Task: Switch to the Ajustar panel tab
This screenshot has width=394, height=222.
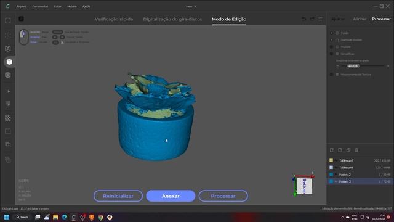Action: pos(338,19)
